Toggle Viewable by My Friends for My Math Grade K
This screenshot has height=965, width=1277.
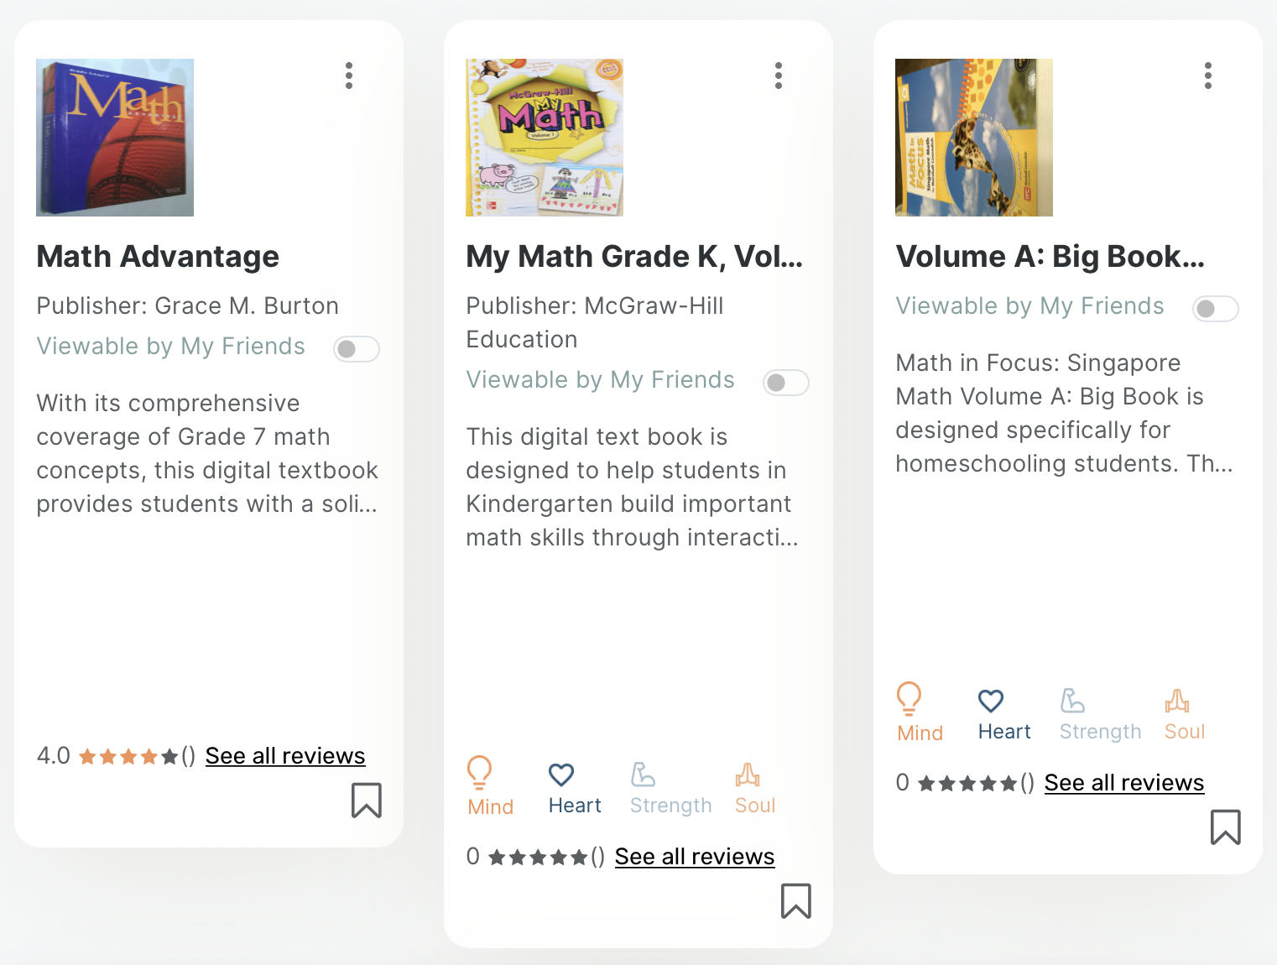pyautogui.click(x=786, y=383)
